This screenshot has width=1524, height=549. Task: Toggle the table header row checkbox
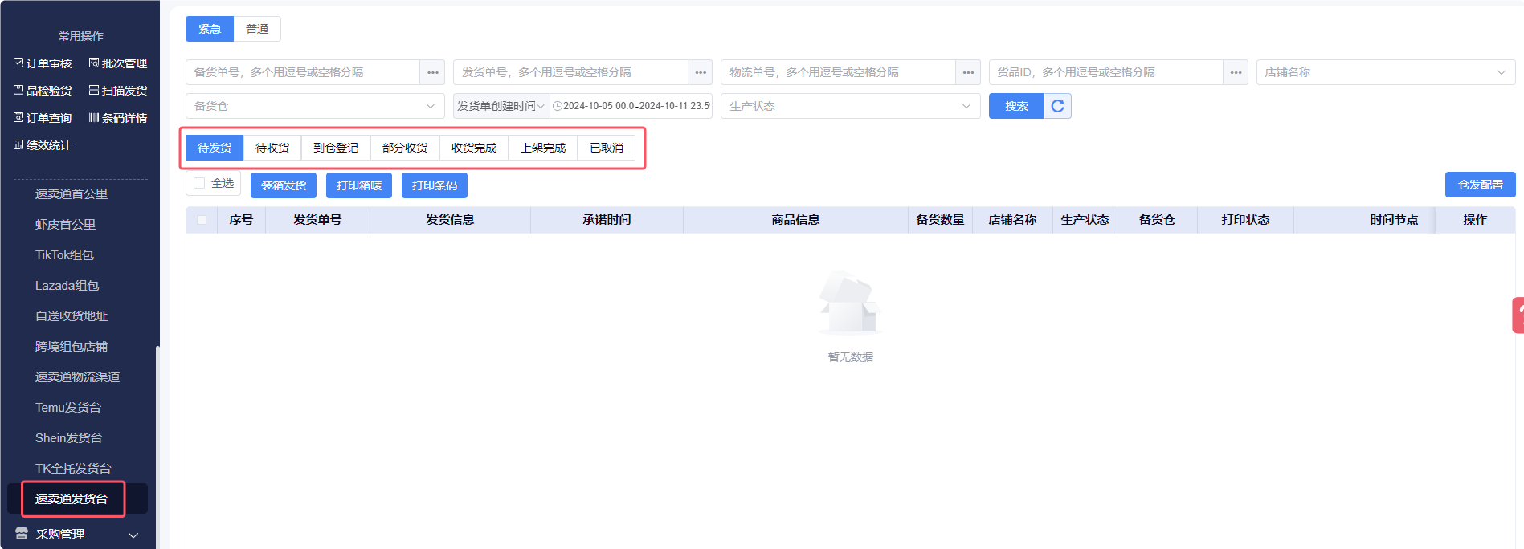click(202, 220)
